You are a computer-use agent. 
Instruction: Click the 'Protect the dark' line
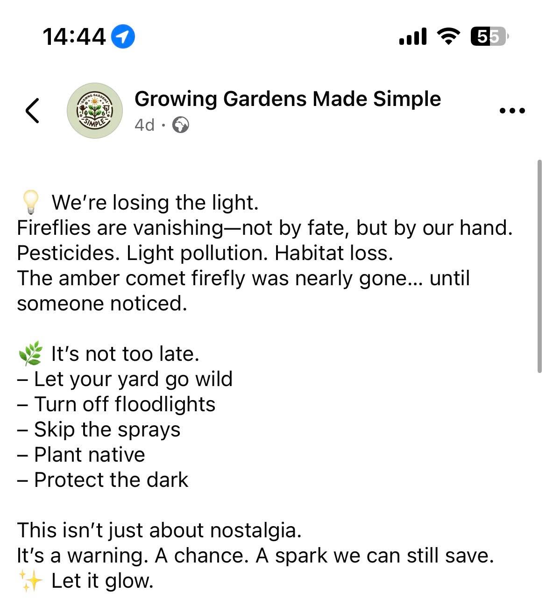point(103,480)
